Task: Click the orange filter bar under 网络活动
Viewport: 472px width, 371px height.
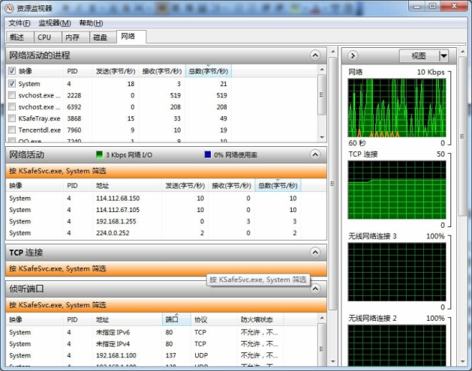Action: click(x=166, y=171)
